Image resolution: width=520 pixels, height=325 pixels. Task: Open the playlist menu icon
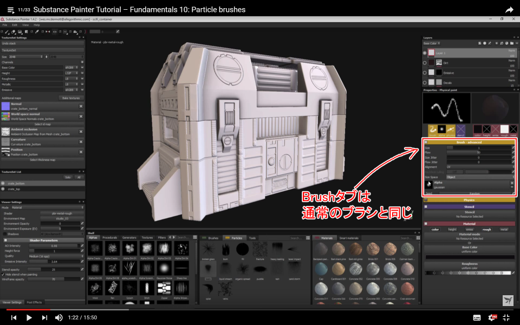pos(11,10)
